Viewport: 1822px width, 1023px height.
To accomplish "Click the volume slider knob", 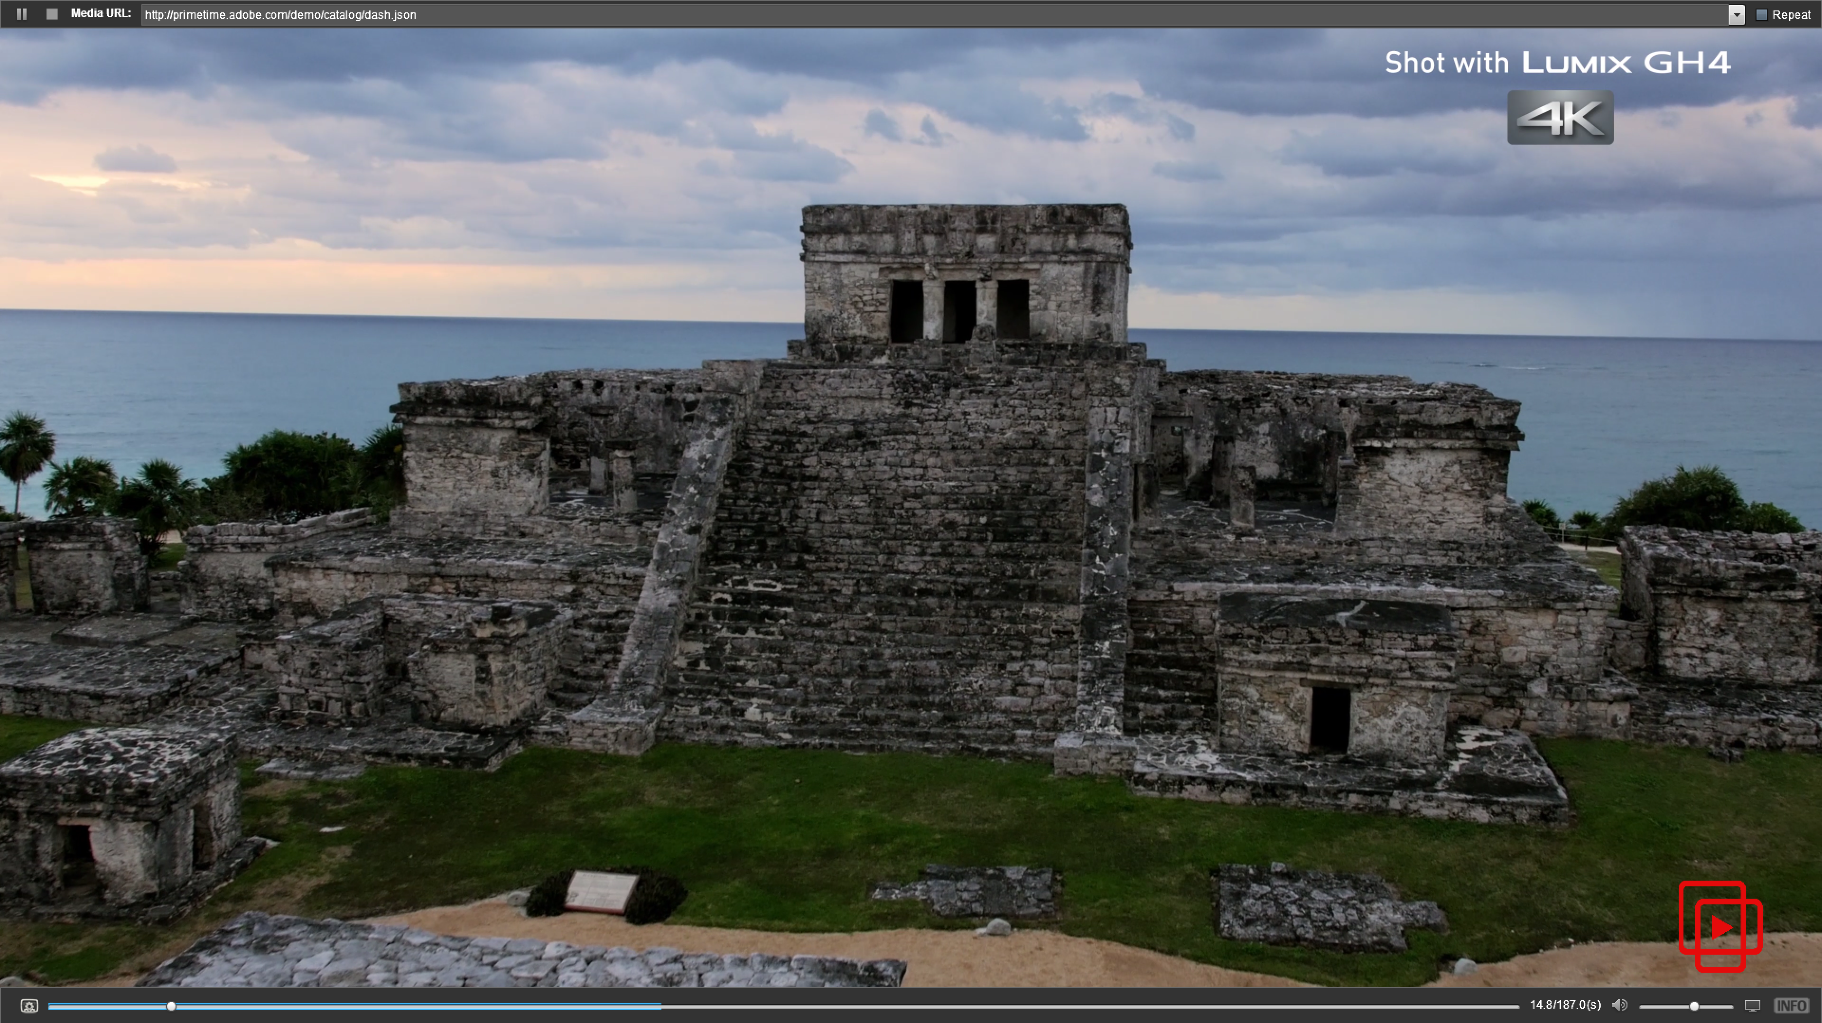I will point(1694,1006).
